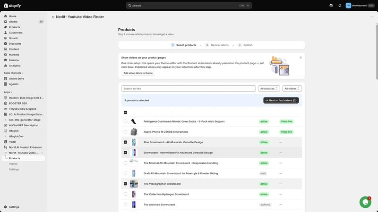Click the Discounts icon in sidebar
Screen dimensions: 378x212
[x=6, y=44]
